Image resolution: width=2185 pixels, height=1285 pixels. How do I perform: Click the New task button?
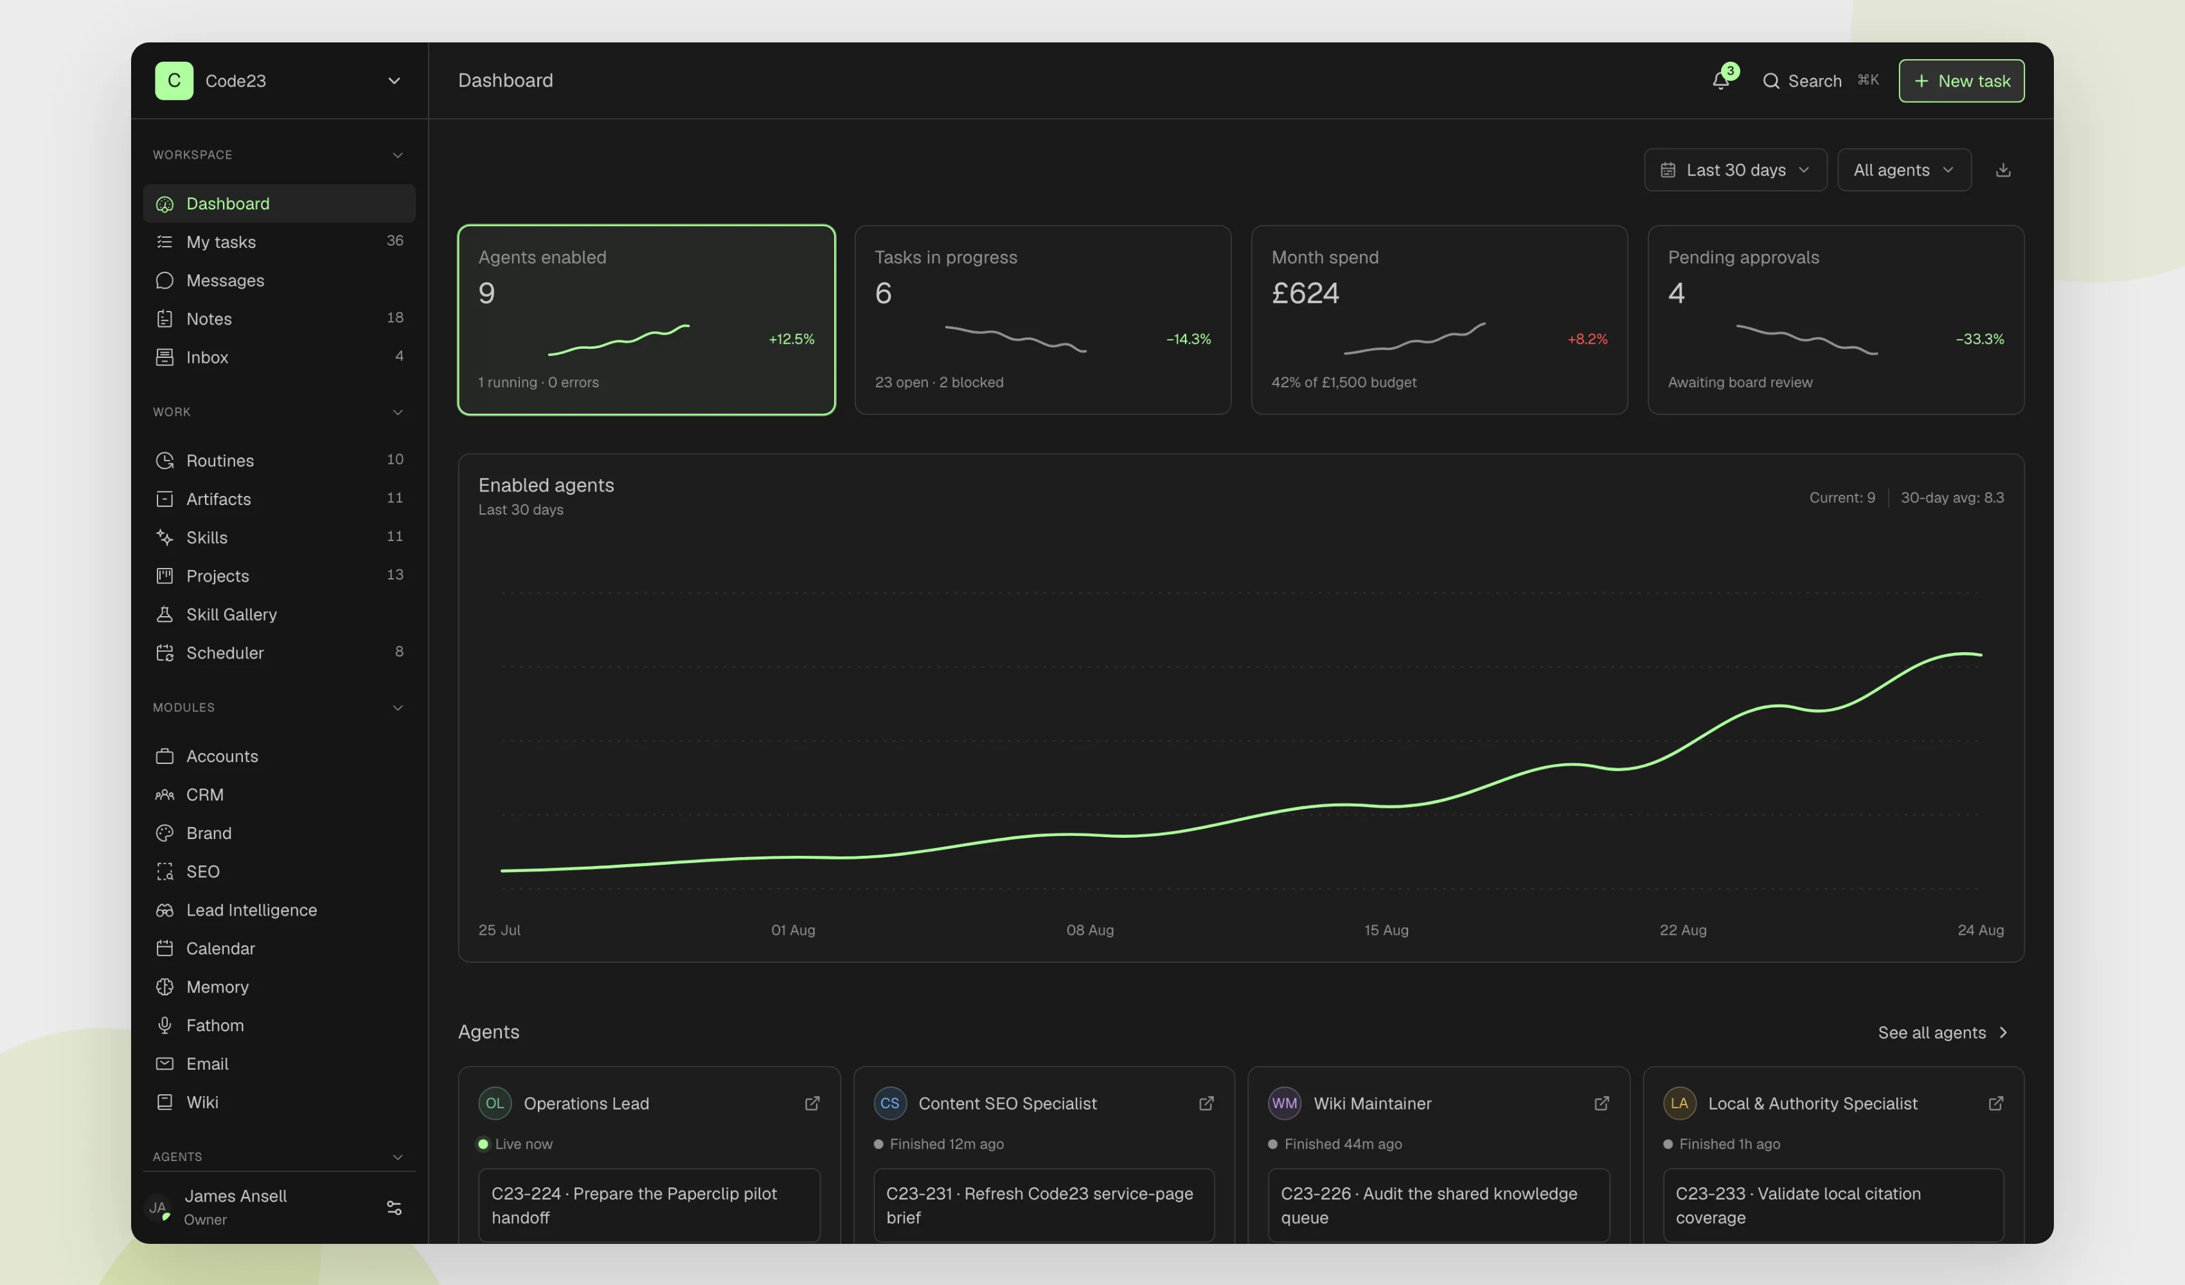(1961, 81)
